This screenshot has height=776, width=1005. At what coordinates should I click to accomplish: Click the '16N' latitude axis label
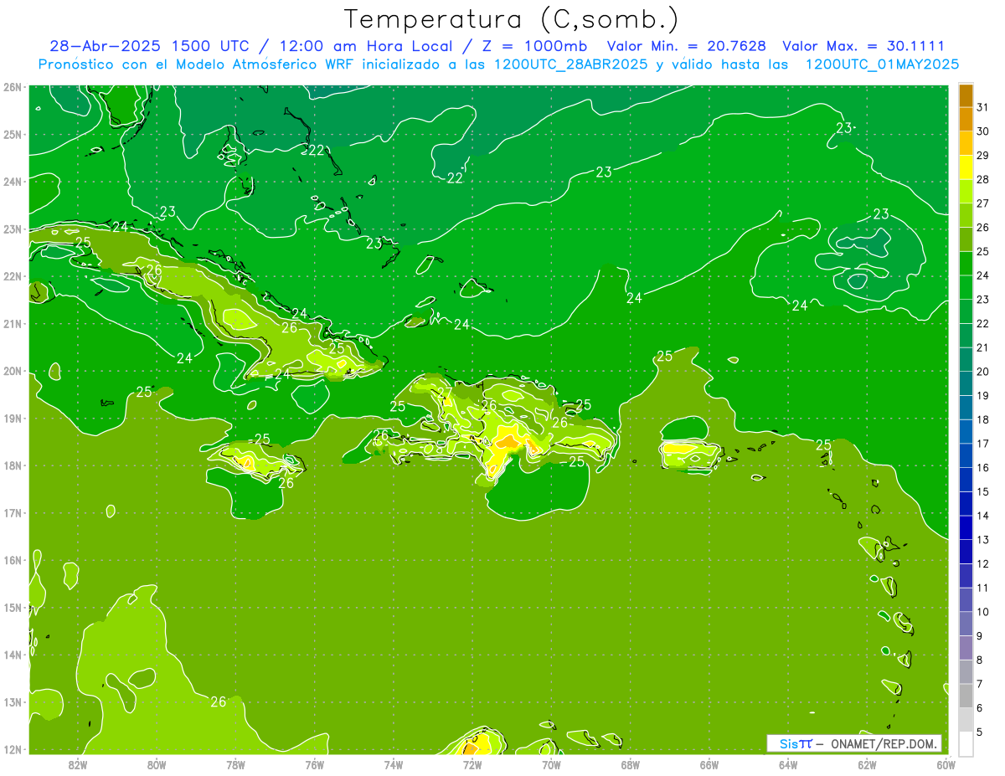click(13, 560)
